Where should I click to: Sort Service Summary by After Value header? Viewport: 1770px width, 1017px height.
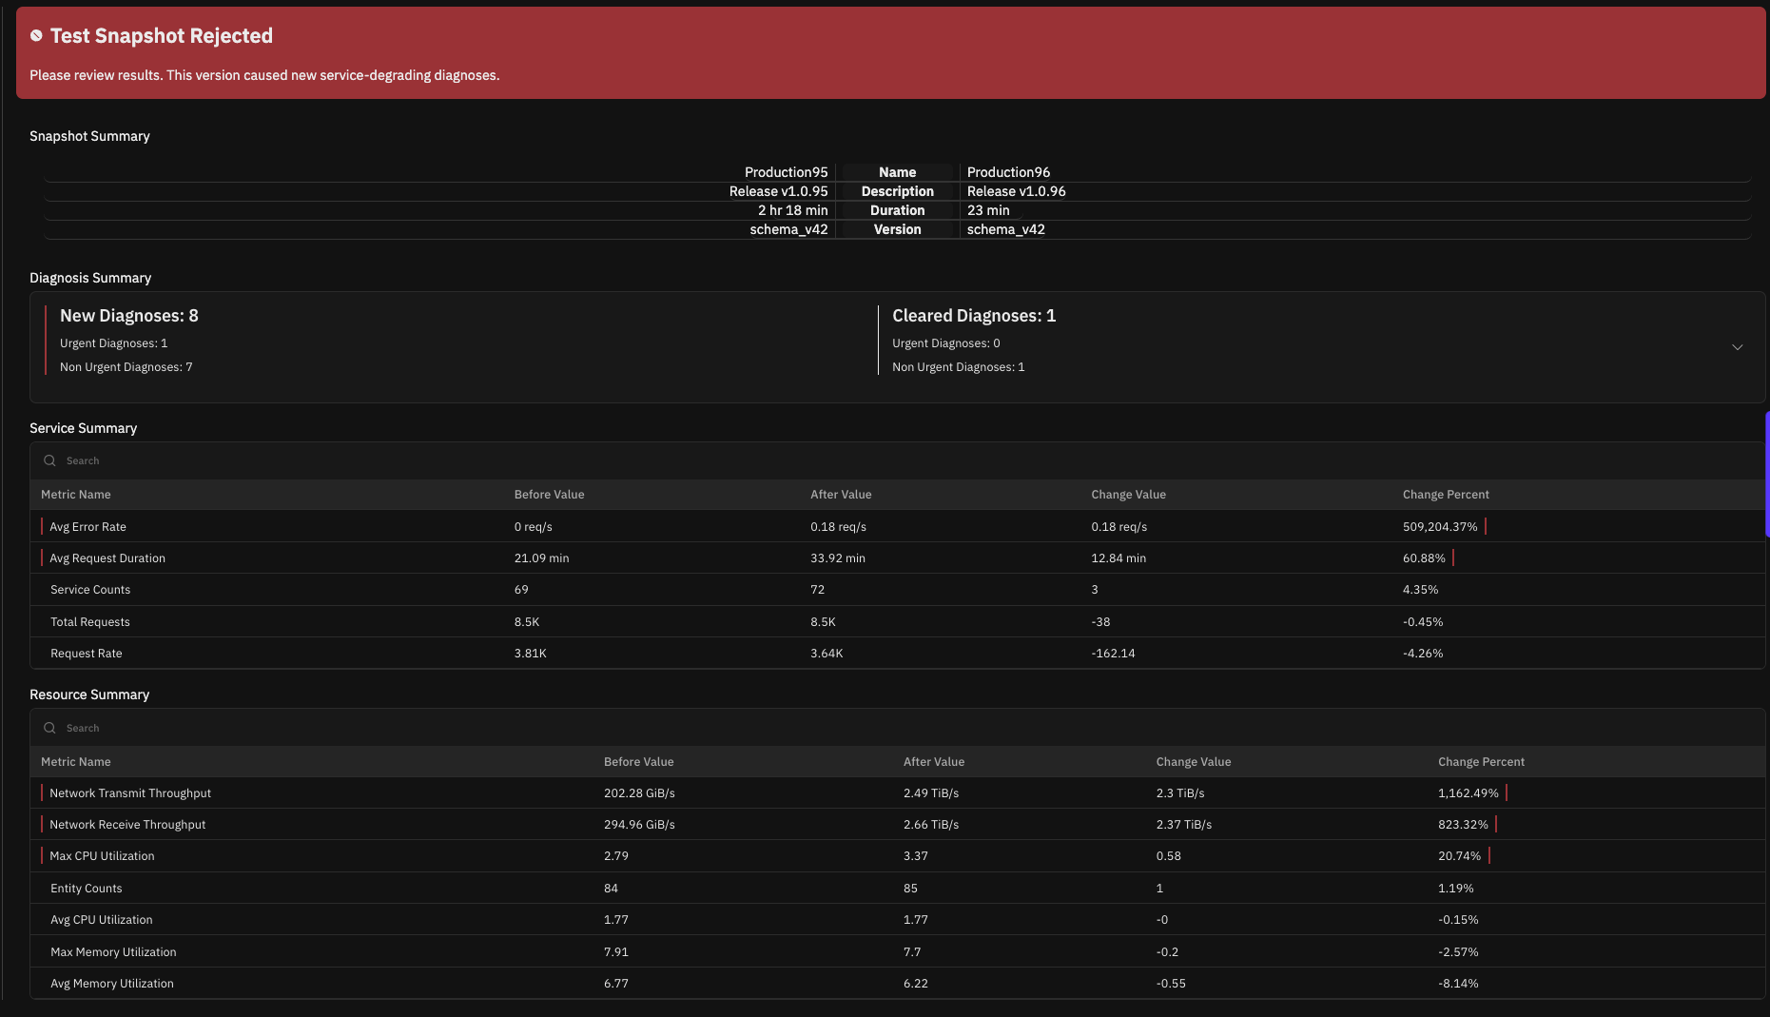(x=841, y=495)
